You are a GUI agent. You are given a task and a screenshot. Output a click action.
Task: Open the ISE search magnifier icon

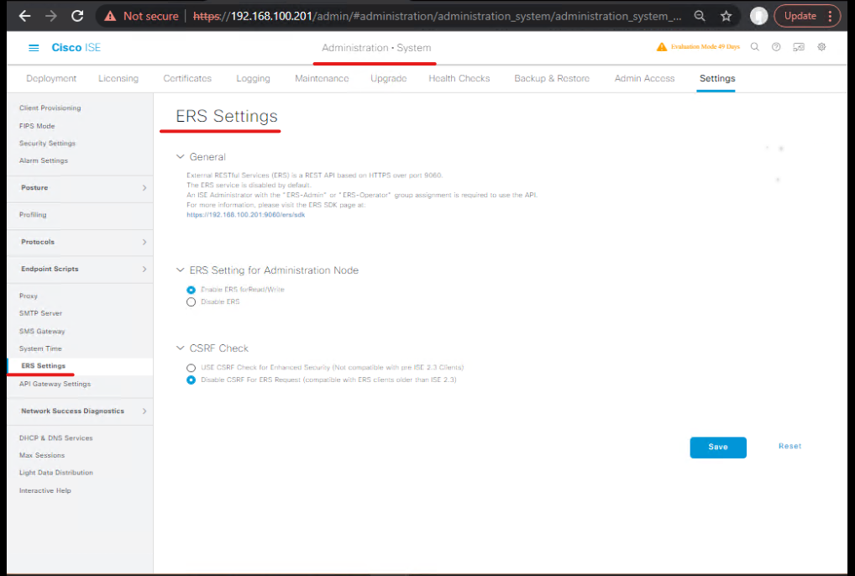755,47
